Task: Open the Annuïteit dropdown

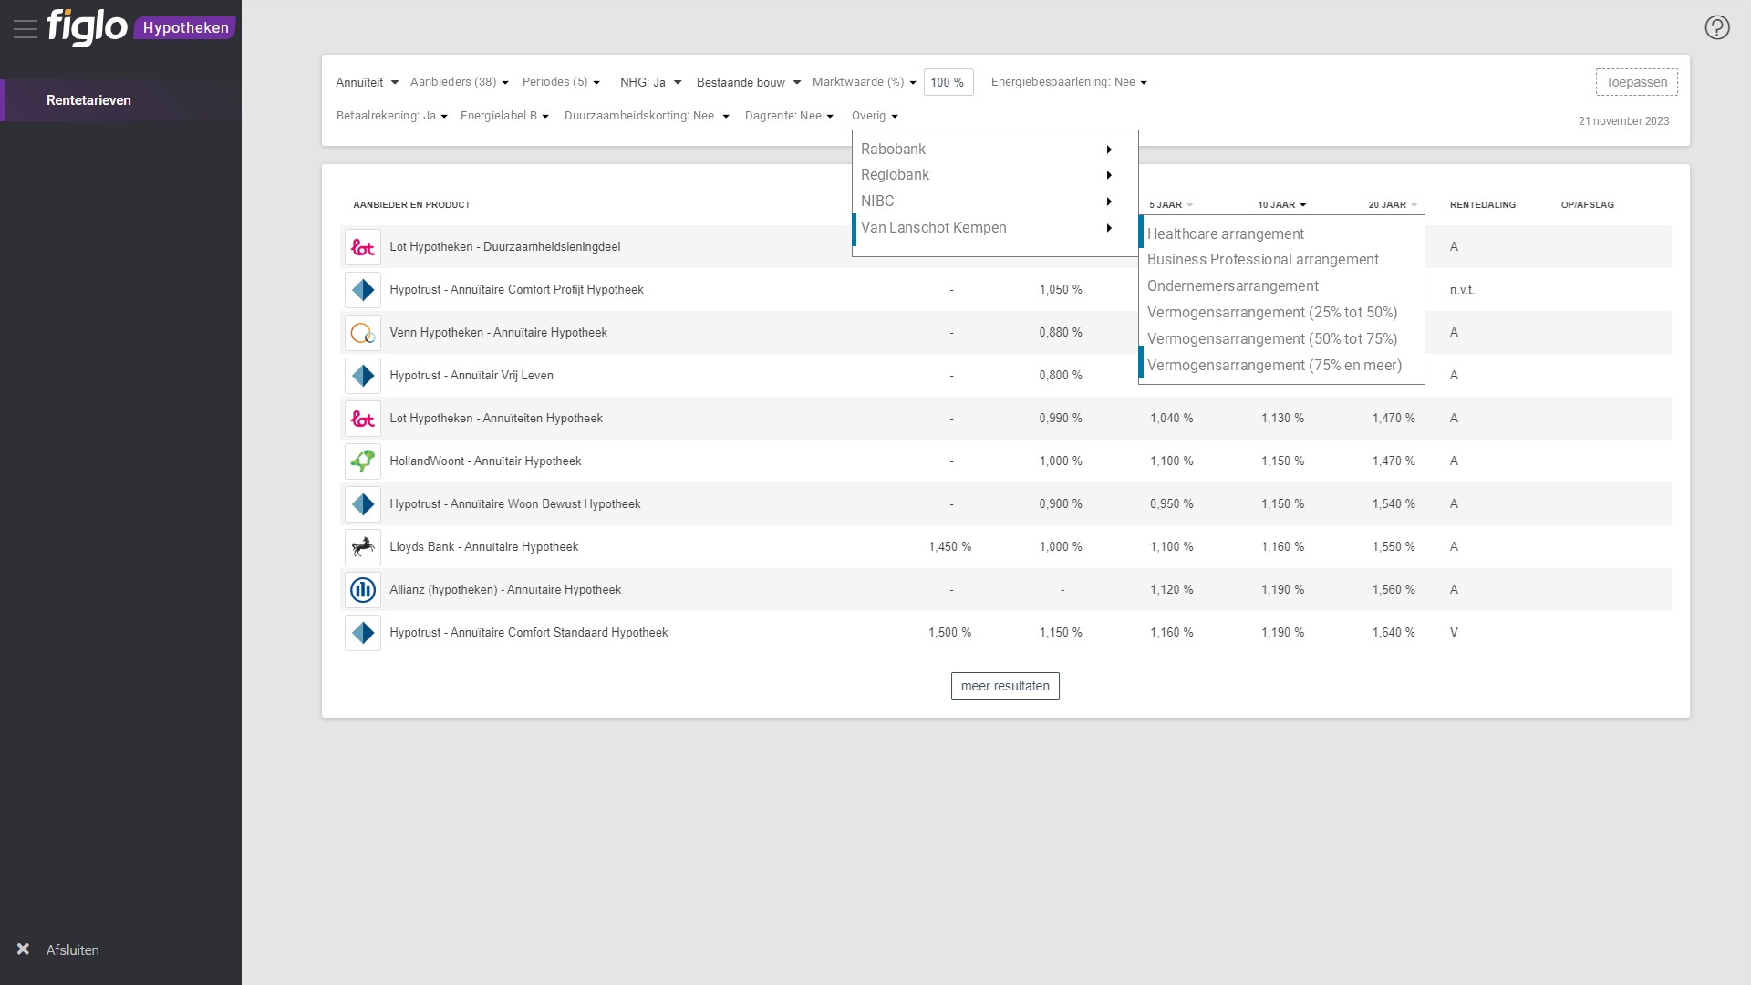Action: [x=367, y=82]
